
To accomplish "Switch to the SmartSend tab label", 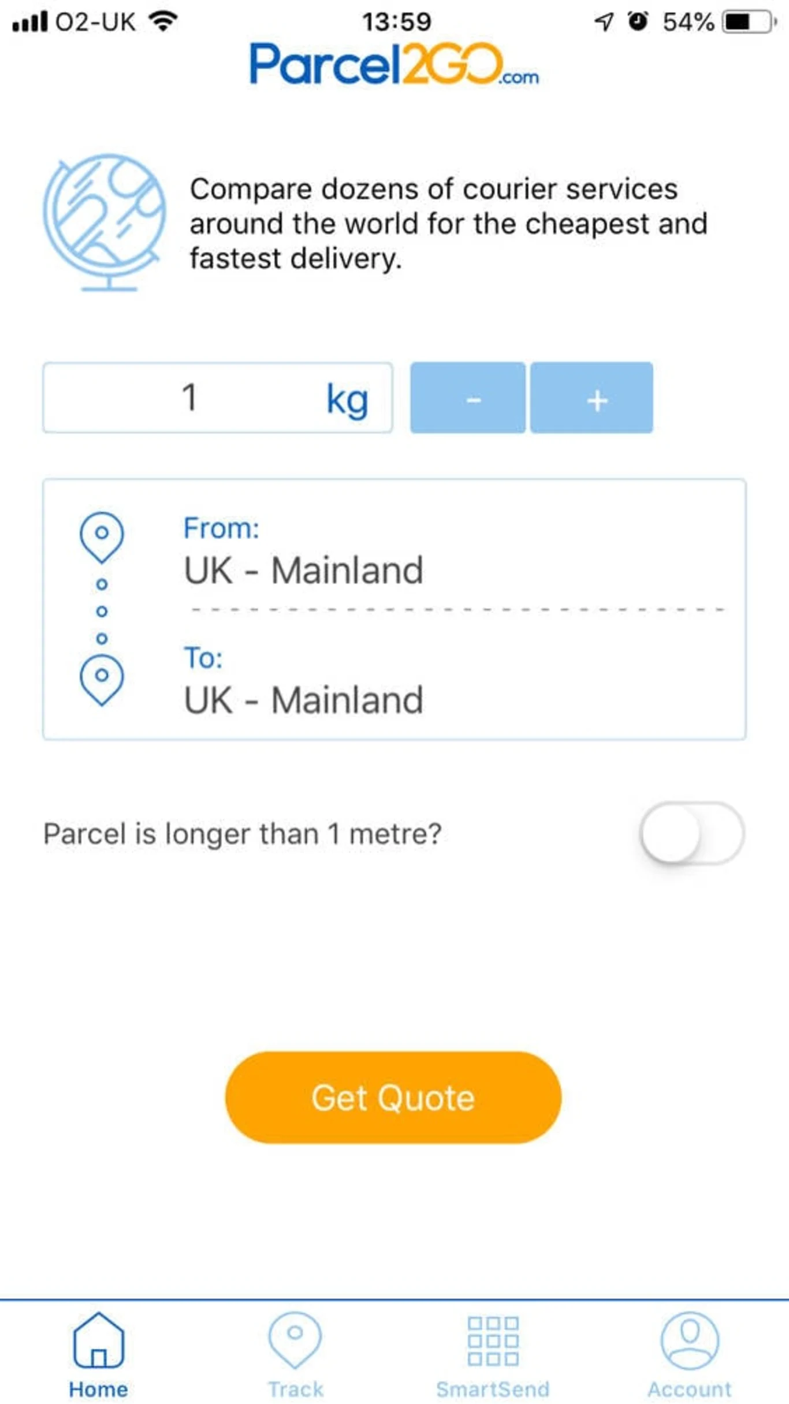I will pyautogui.click(x=493, y=1388).
